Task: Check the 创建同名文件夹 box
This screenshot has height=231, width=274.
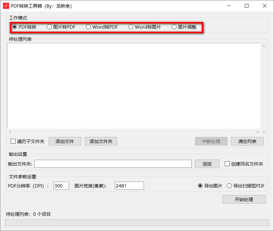Action: pyautogui.click(x=227, y=164)
